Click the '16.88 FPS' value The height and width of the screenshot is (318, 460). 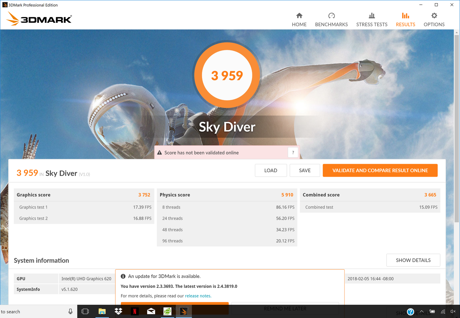pos(142,218)
